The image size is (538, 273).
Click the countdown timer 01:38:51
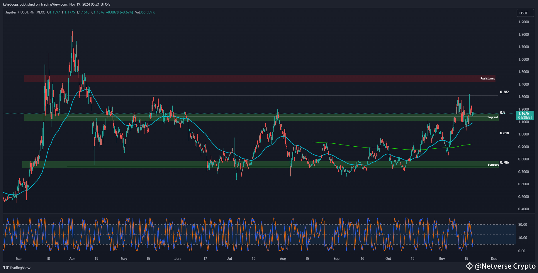click(525, 117)
